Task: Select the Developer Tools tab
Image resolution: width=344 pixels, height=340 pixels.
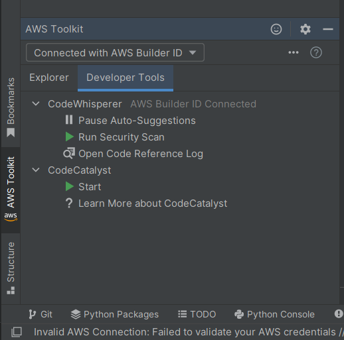Action: [126, 78]
